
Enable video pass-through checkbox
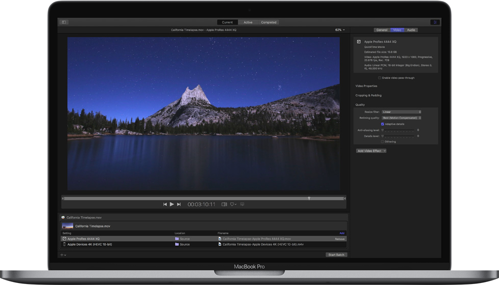pyautogui.click(x=379, y=78)
